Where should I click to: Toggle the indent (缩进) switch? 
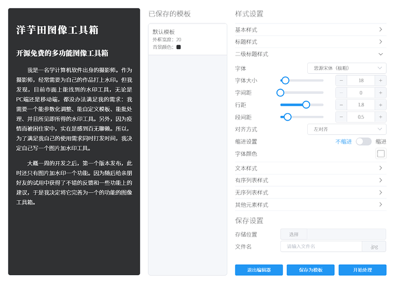point(363,142)
